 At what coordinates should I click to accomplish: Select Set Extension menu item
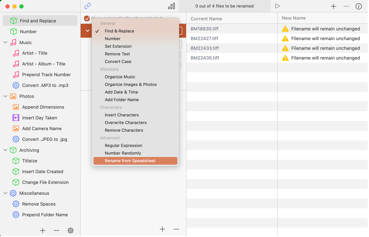(136, 46)
